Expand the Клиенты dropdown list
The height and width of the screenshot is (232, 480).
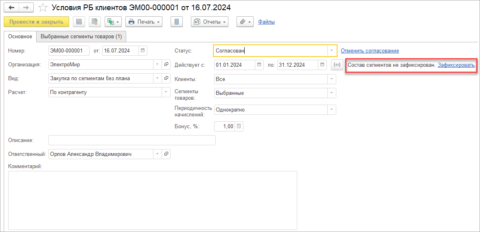coord(332,79)
